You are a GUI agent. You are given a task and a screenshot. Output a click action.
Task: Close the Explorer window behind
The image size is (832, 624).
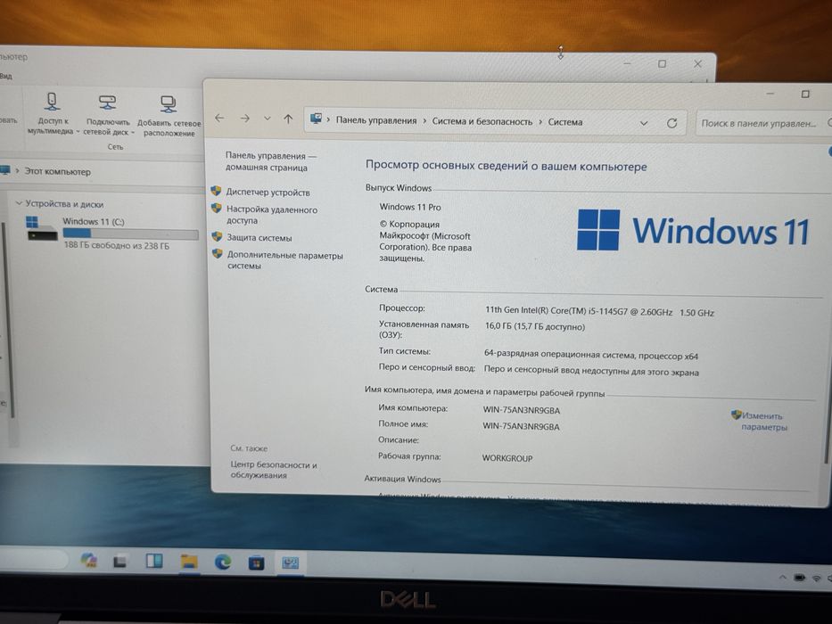(697, 63)
